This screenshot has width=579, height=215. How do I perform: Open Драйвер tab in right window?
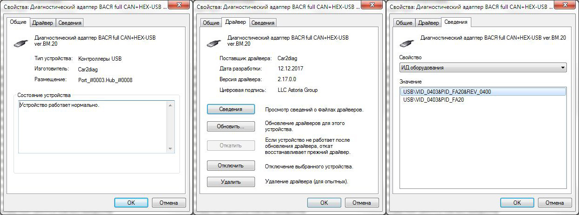click(x=428, y=23)
